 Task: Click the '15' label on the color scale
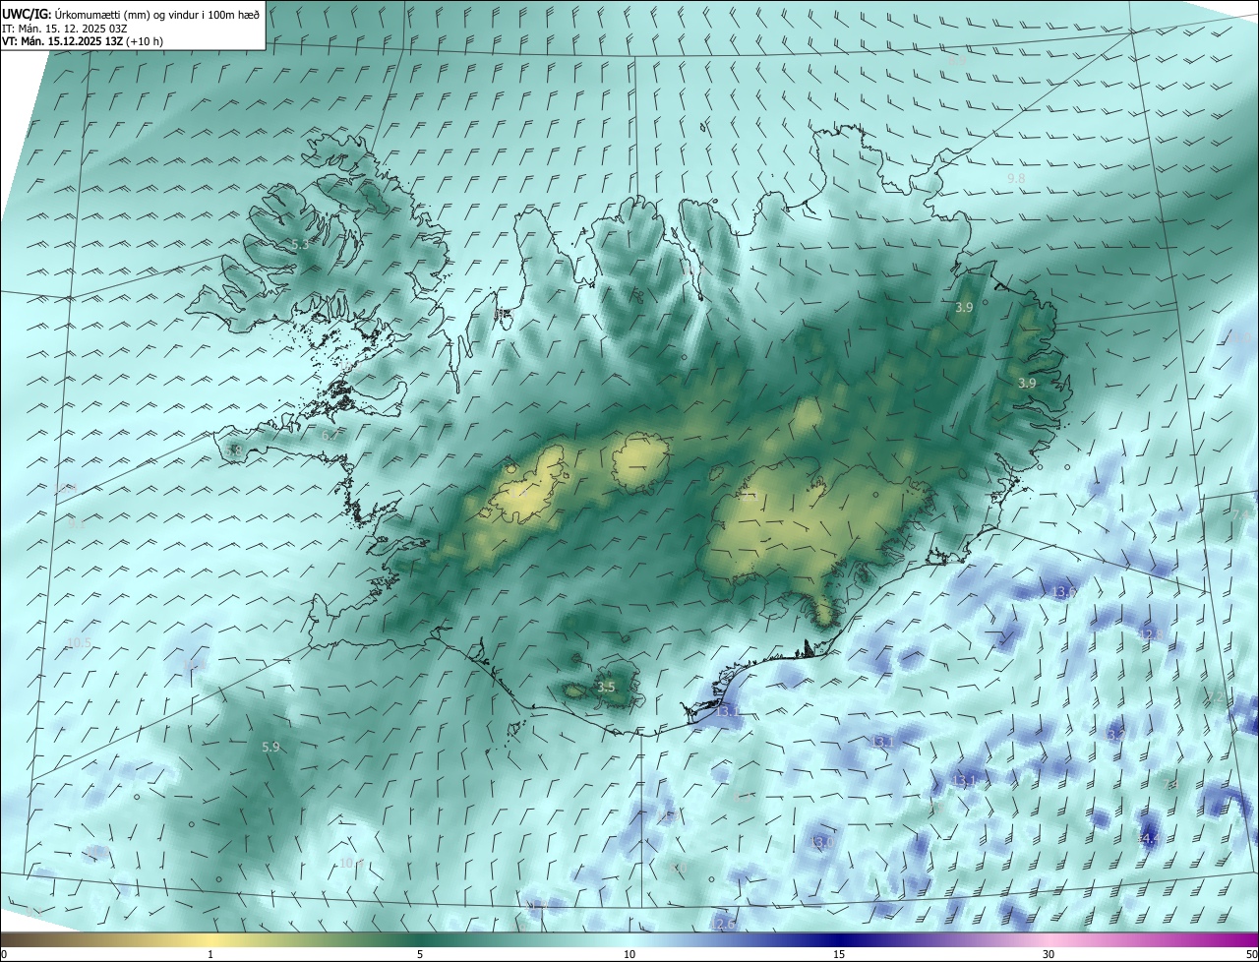839,955
